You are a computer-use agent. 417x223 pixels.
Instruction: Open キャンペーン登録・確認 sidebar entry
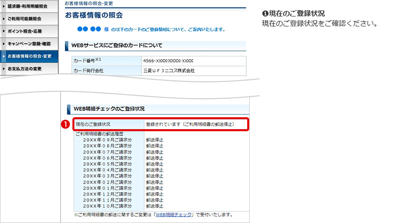[29, 43]
